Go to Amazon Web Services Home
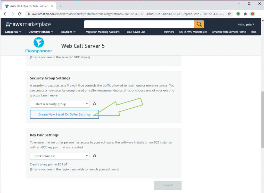This screenshot has height=193, width=264. [x=229, y=32]
